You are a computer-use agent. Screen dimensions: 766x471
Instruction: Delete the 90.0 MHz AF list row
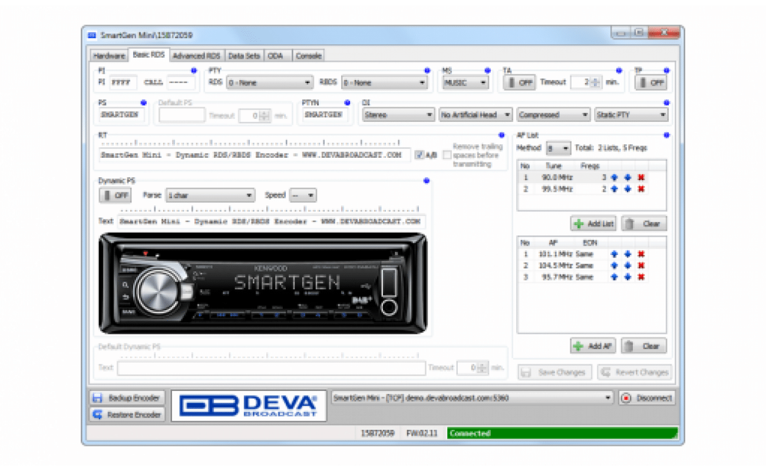click(641, 177)
